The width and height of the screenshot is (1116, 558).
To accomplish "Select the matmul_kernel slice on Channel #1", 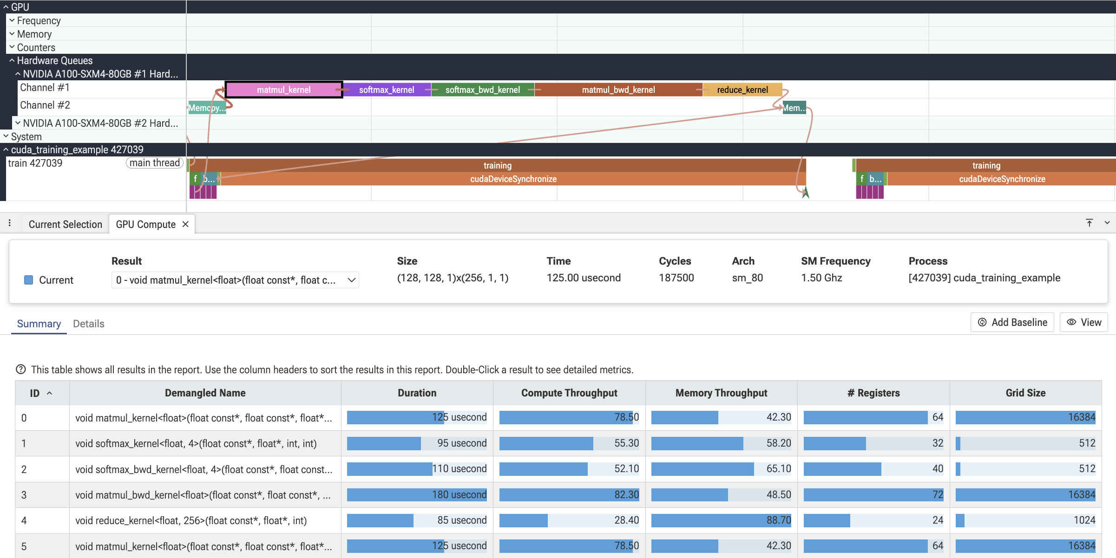I will pos(284,90).
